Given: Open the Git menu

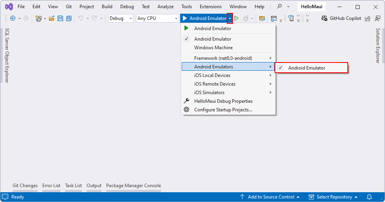Looking at the screenshot, I should [x=69, y=7].
